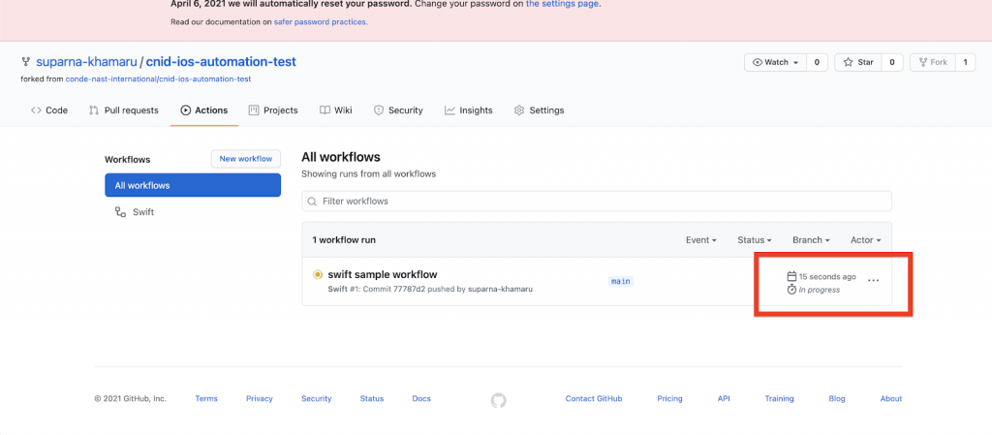Click the Insights graph icon tab
Viewport: 992px width, 435px height.
click(449, 110)
